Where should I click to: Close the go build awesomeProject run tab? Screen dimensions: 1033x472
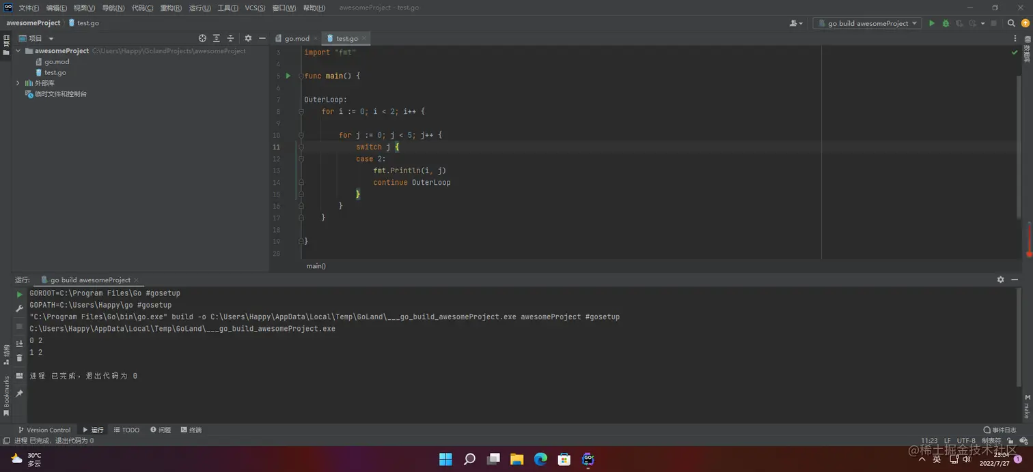pos(136,280)
